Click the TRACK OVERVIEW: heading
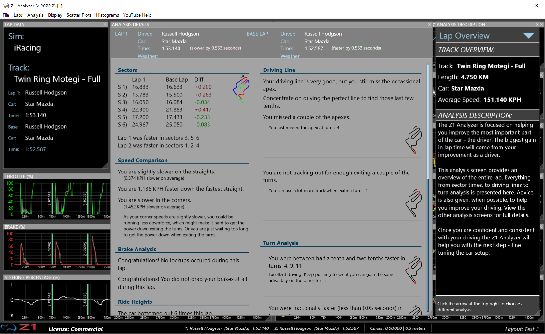Image resolution: width=545 pixels, height=334 pixels. click(x=466, y=50)
